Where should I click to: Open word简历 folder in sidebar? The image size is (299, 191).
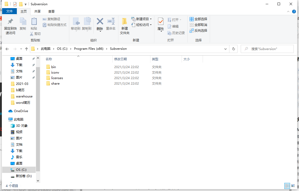(23, 103)
